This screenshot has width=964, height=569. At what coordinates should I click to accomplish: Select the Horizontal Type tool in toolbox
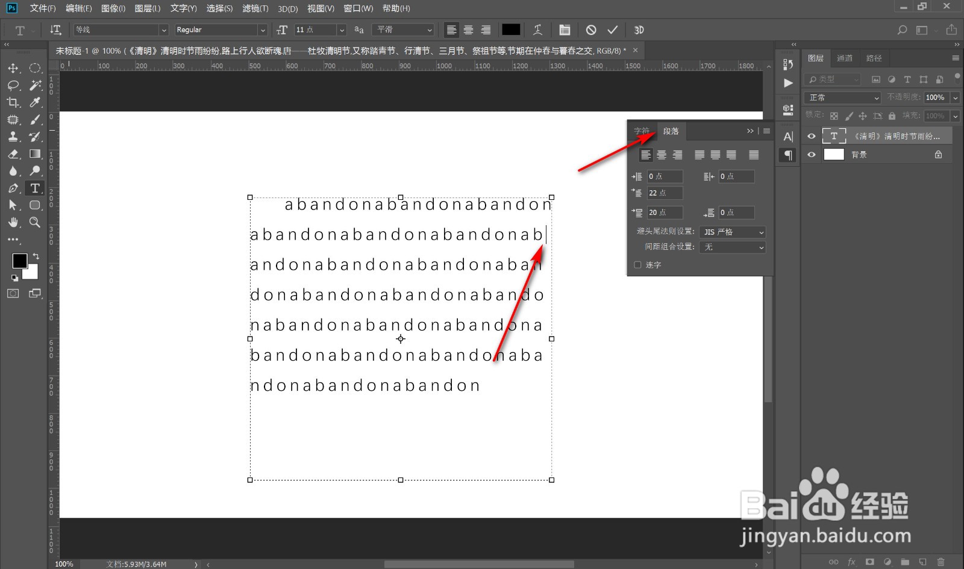coord(35,188)
